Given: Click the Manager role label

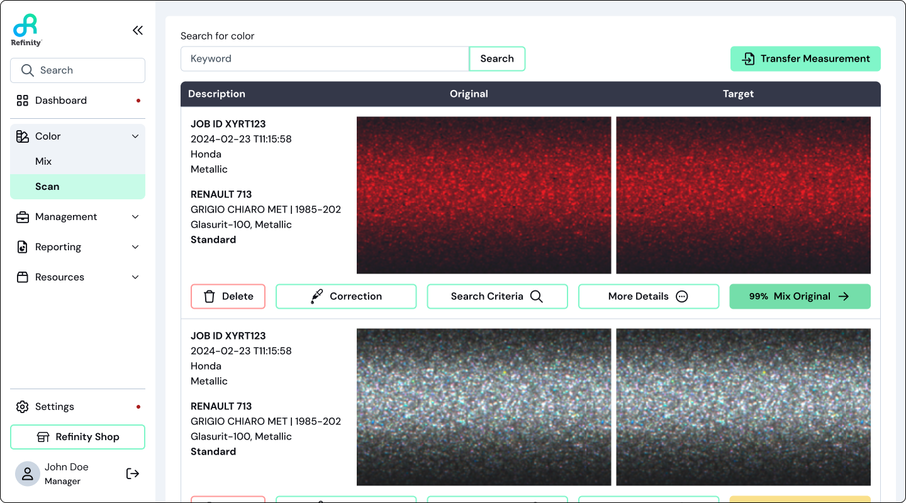Looking at the screenshot, I should pos(62,482).
